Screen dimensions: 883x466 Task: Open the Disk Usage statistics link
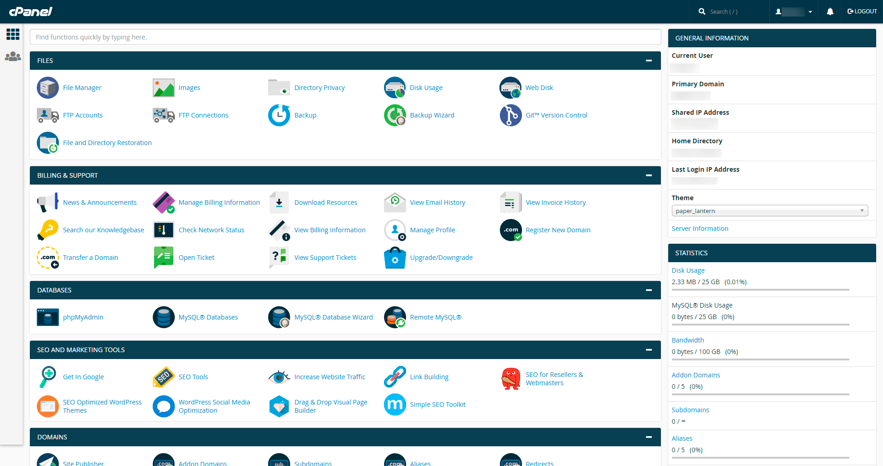688,270
